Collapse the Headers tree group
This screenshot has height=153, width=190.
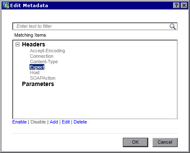pos(17,45)
